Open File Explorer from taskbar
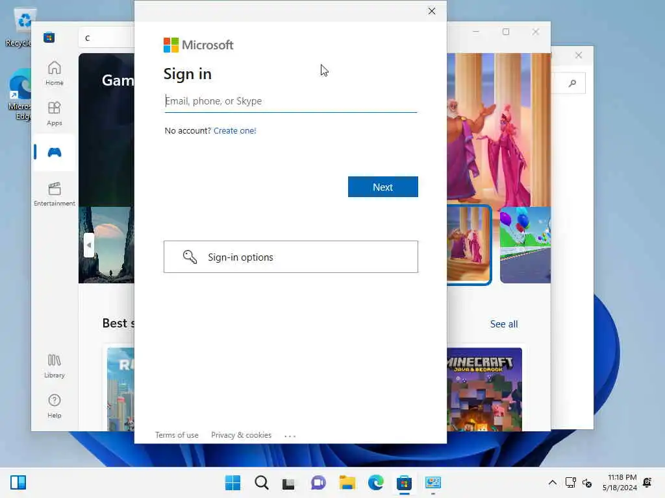 [347, 482]
